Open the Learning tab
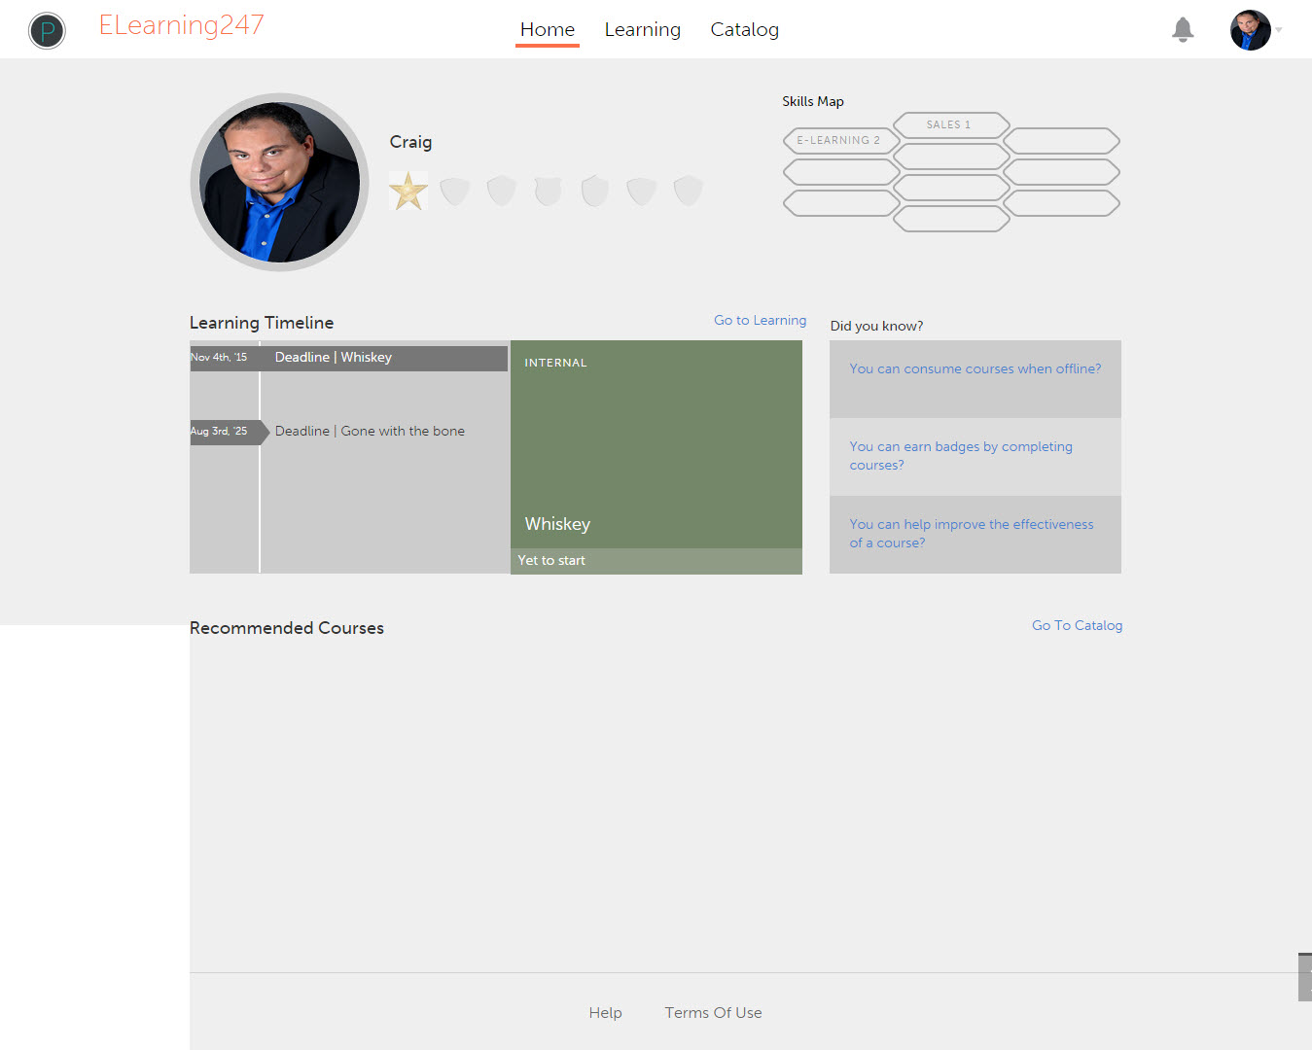This screenshot has width=1312, height=1050. point(642,30)
